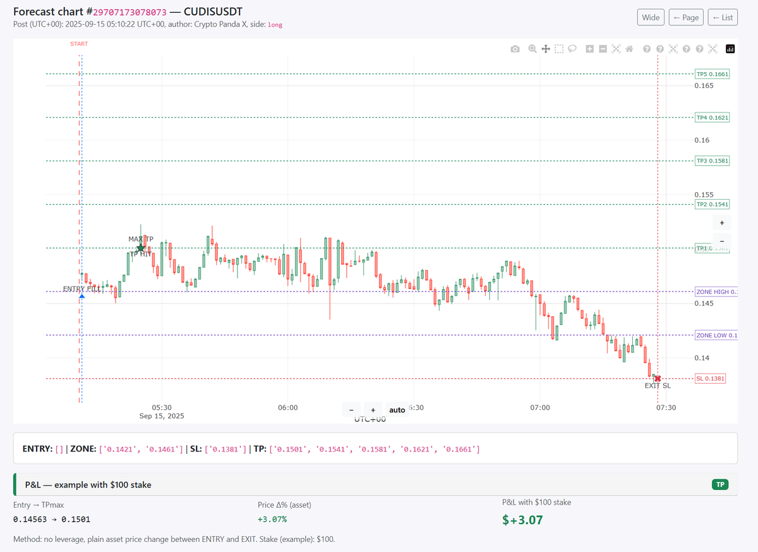Switch chart to Wide view

(651, 17)
